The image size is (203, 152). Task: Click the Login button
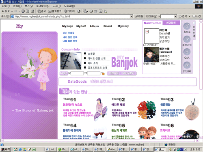(64, 73)
